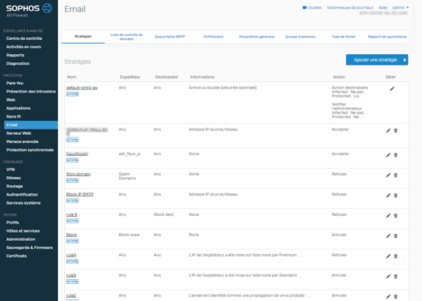Image resolution: width=422 pixels, height=301 pixels.
Task: Open Hôtes et services in sidebar
Action: pyautogui.click(x=23, y=231)
